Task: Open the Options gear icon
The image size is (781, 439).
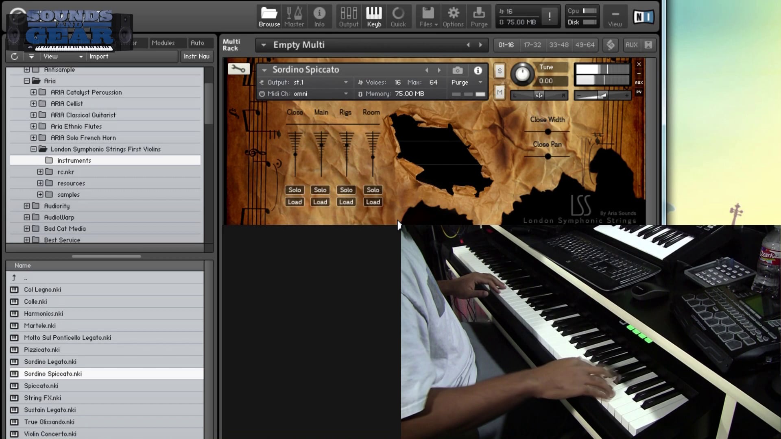Action: (453, 17)
